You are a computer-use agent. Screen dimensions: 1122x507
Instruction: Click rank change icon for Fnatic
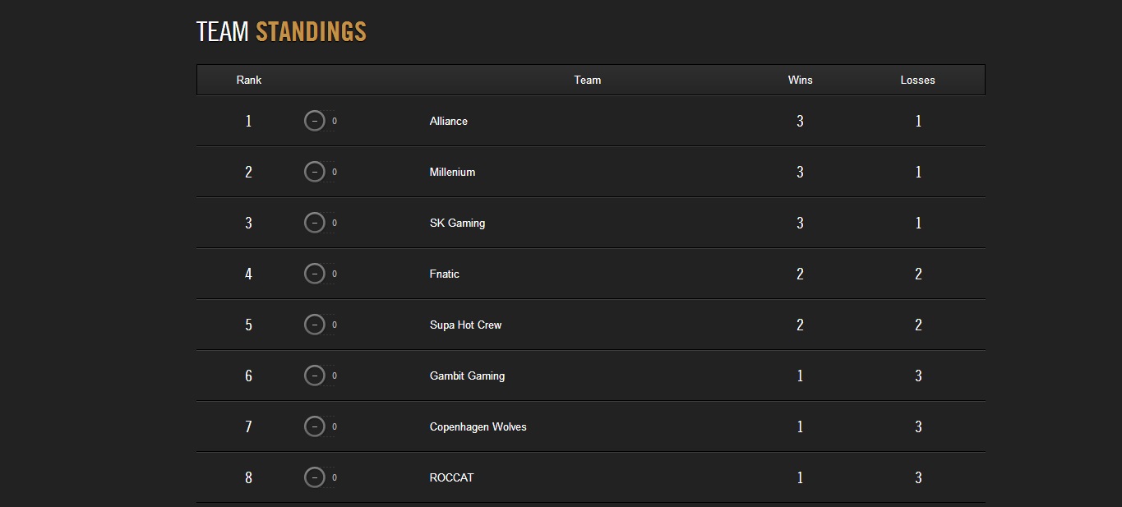pyautogui.click(x=315, y=274)
